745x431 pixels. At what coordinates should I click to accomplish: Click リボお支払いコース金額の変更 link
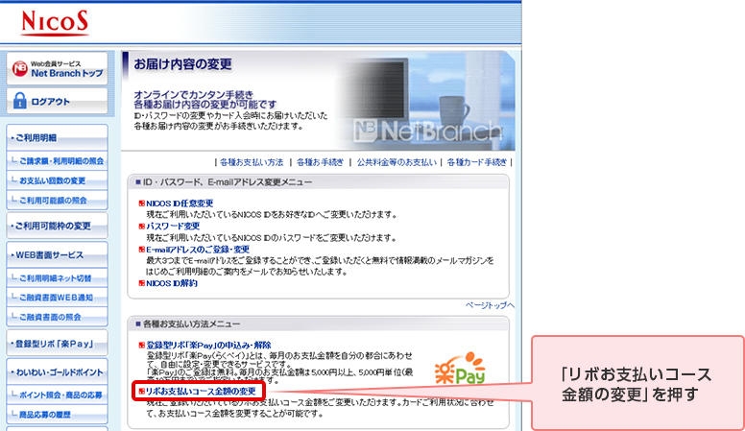pos(200,392)
